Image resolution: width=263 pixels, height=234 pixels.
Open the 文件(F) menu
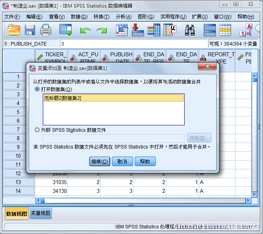click(x=12, y=17)
